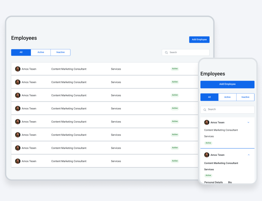The image size is (262, 201).
Task: Switch to the Bio tab
Action: click(230, 182)
